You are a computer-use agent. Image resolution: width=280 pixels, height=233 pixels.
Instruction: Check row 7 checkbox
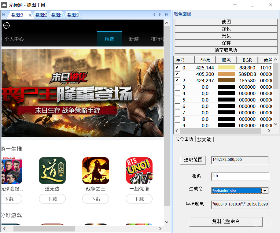tap(177, 113)
